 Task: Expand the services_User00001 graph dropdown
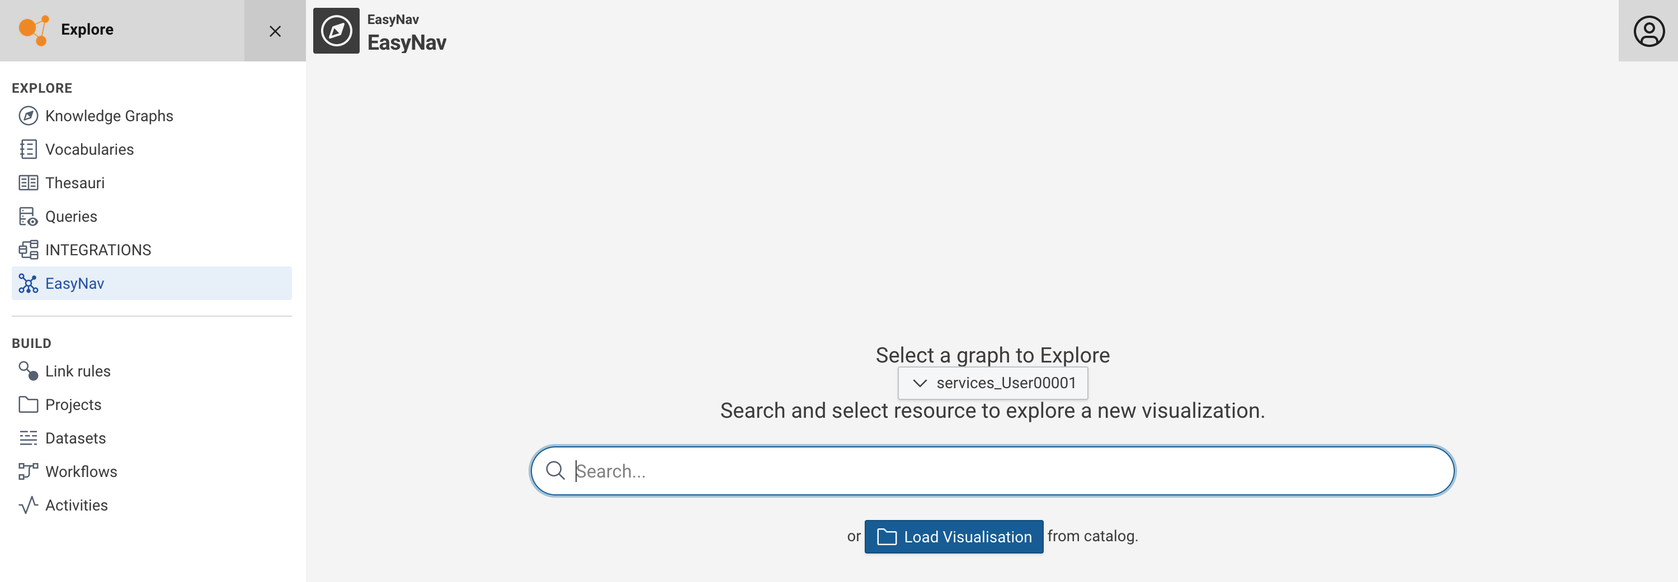[x=992, y=383]
